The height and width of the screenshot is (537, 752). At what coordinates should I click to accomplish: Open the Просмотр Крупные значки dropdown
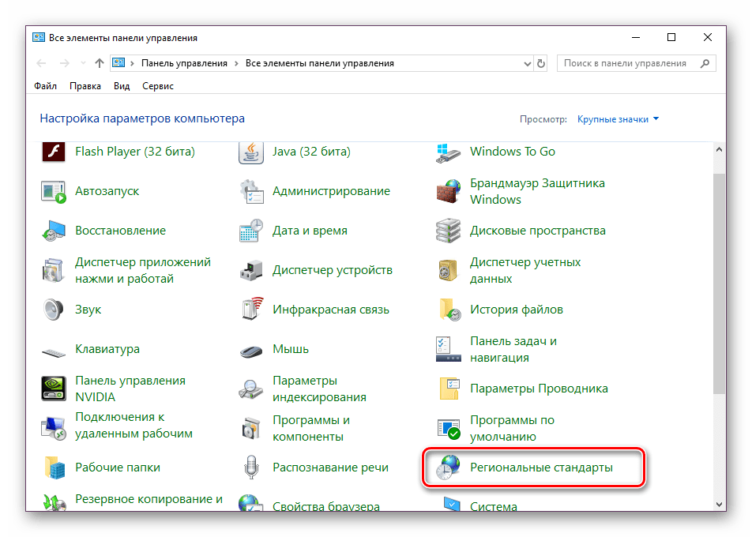click(x=618, y=119)
